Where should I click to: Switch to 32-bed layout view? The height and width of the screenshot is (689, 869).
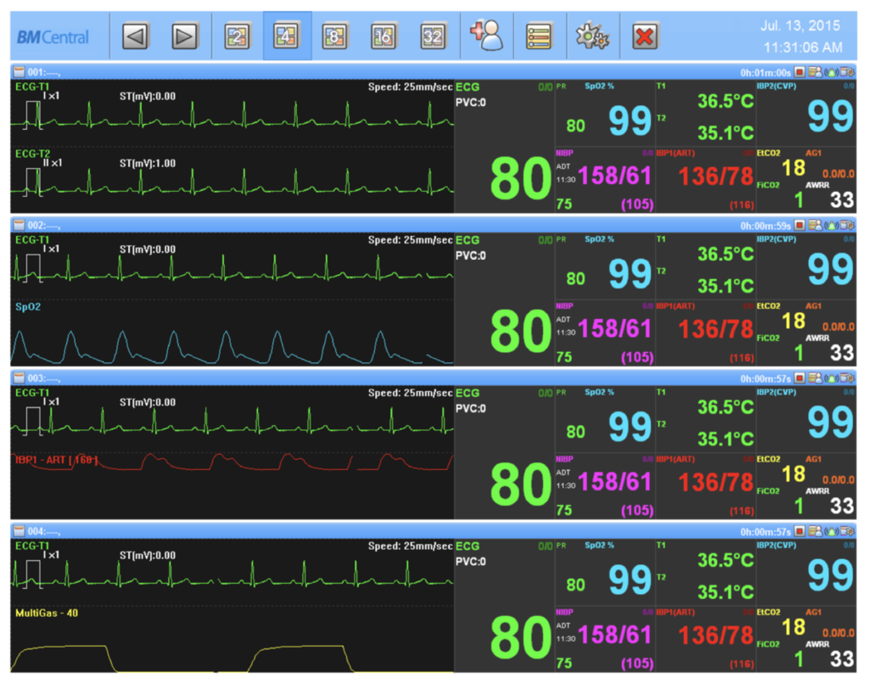point(433,36)
